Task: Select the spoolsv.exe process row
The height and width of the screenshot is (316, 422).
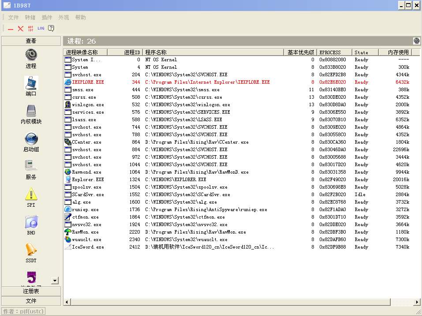Action: 237,187
